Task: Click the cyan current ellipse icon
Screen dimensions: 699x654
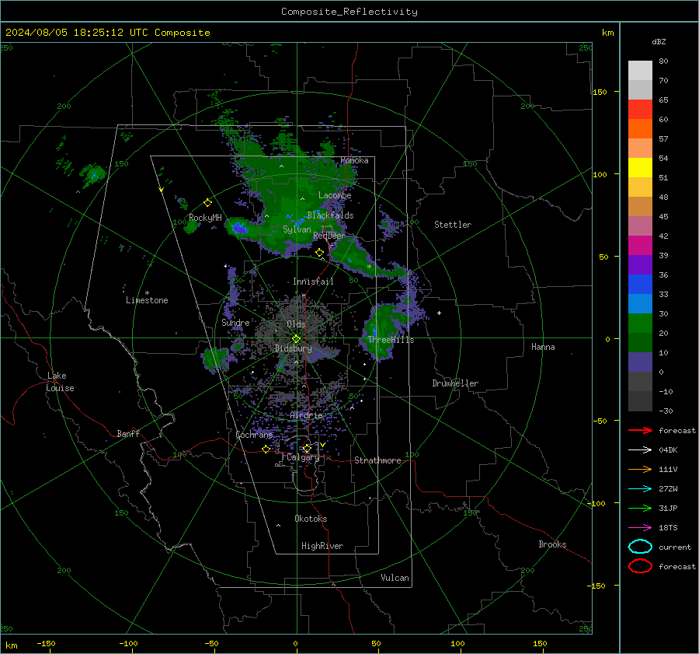Action: click(x=640, y=547)
